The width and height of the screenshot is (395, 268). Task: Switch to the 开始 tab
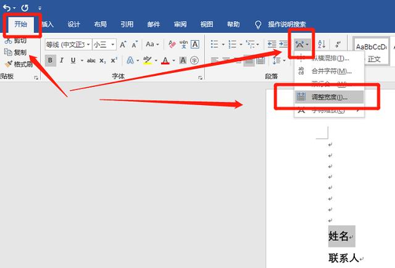(20, 24)
